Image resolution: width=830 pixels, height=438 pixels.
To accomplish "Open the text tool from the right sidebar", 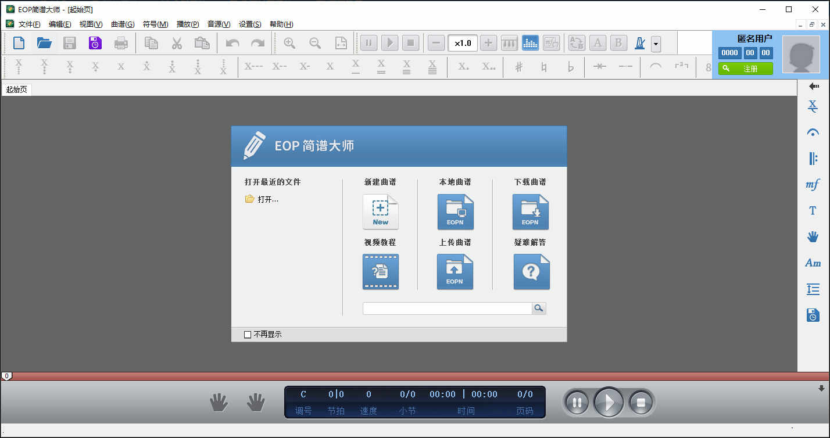I will (x=812, y=210).
